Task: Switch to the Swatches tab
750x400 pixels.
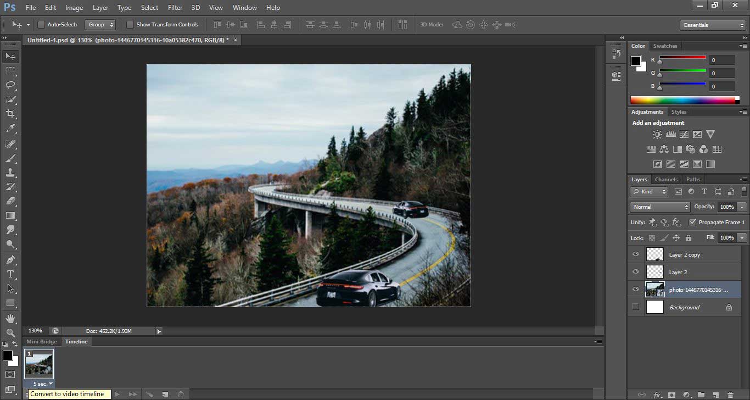Action: click(x=665, y=46)
